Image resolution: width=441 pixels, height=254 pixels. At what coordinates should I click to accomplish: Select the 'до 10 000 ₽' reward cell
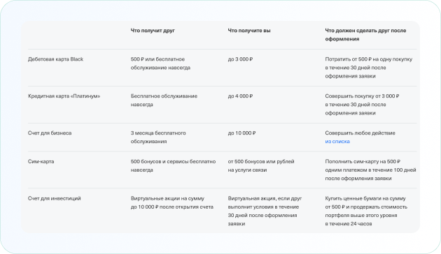(241, 133)
